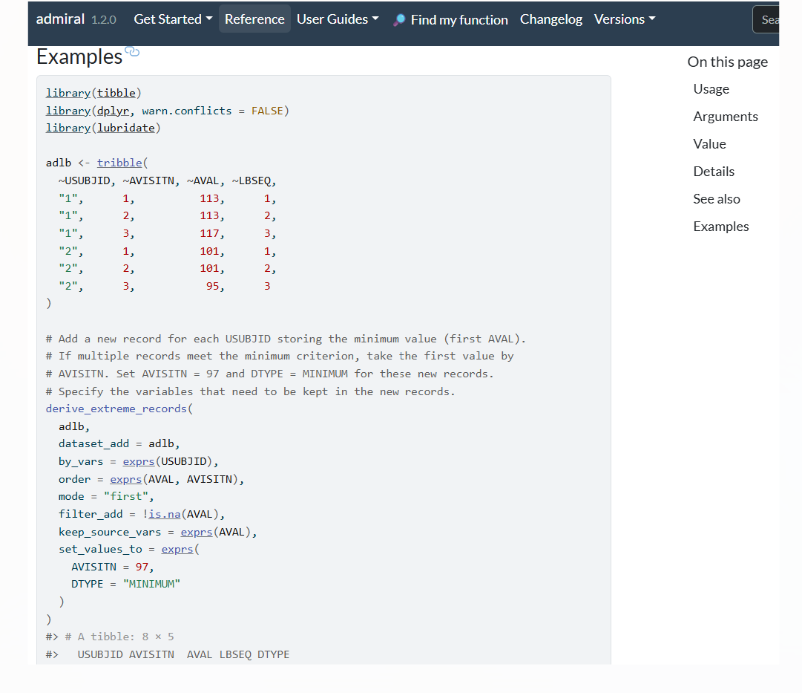Open the Changelog page

551,19
